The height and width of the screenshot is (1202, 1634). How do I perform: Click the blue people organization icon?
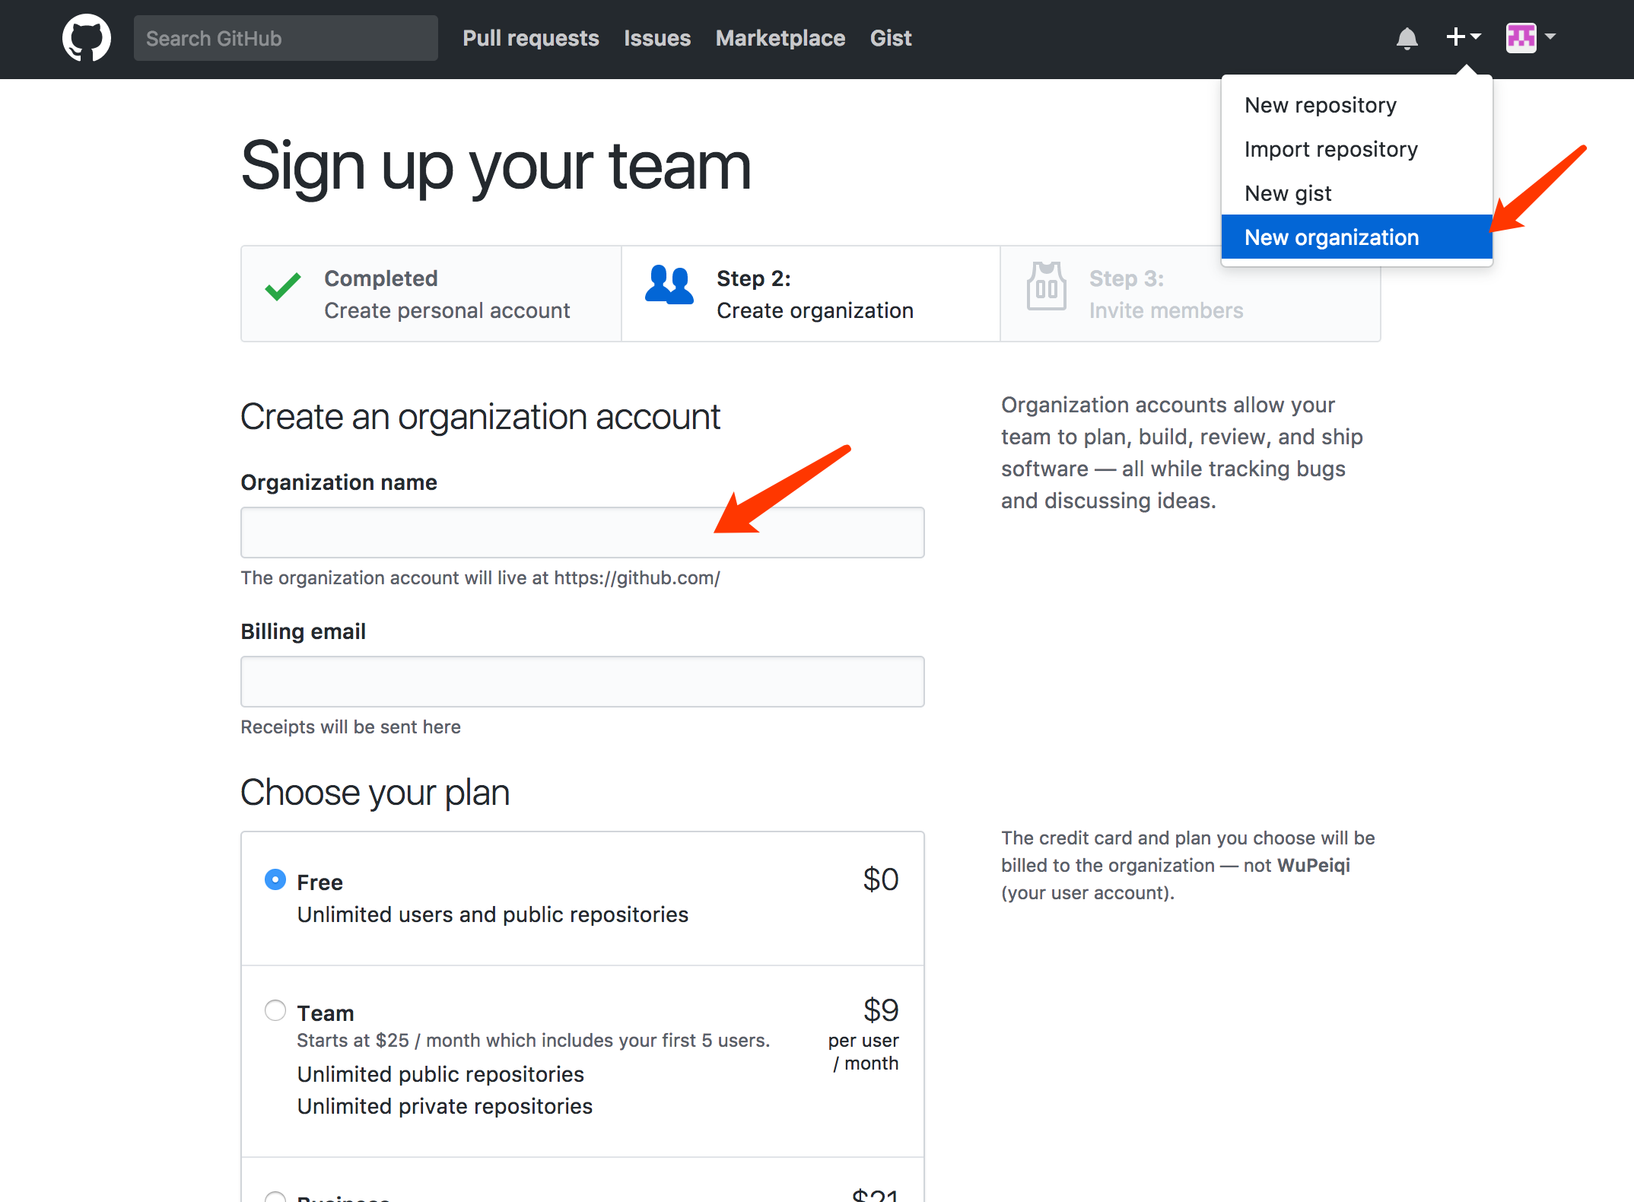click(x=669, y=285)
